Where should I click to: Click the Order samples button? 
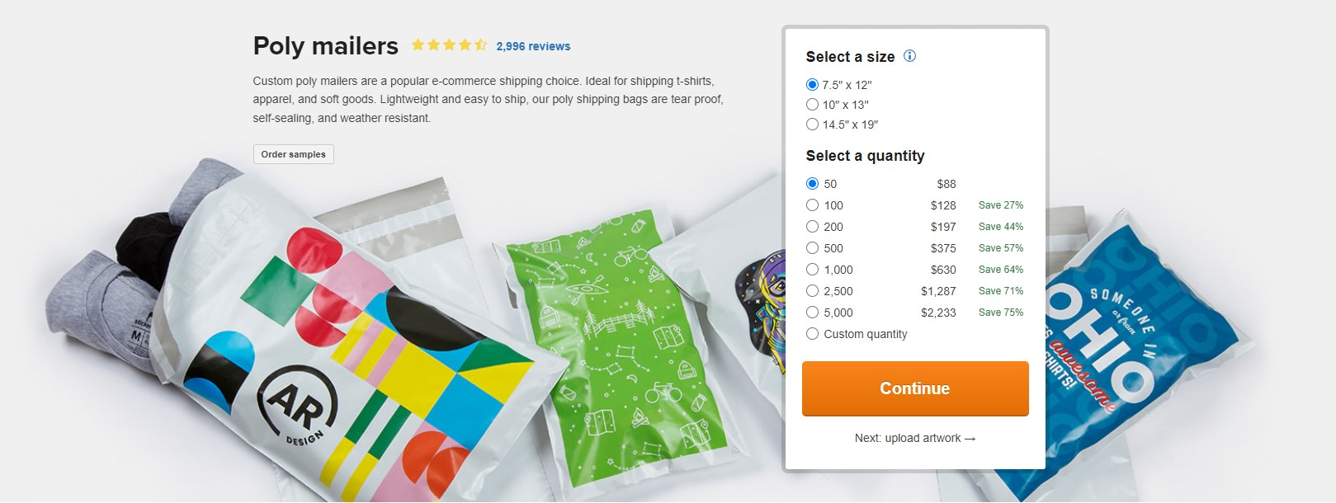pyautogui.click(x=293, y=154)
